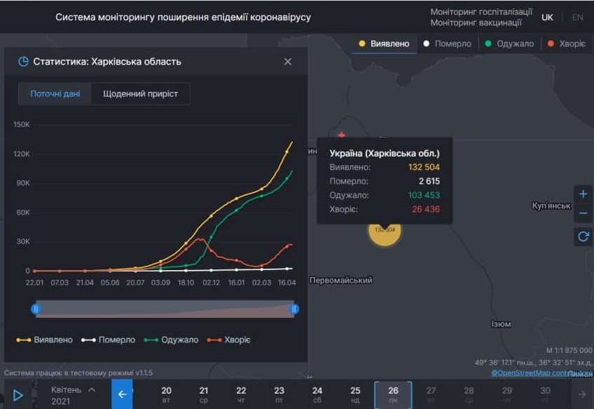
Task: Zoom out of the map
Action: pyautogui.click(x=583, y=213)
